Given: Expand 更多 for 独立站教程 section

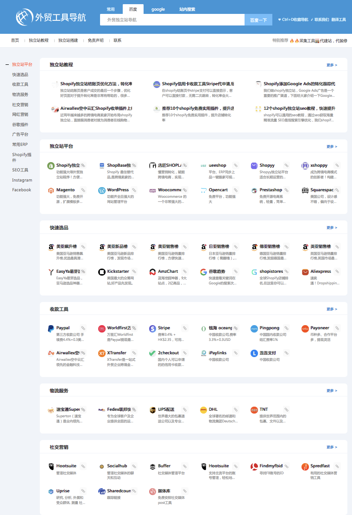Looking at the screenshot, I should (332, 65).
